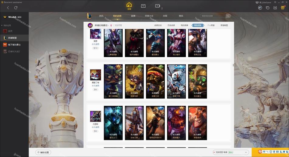The width and height of the screenshot is (289, 157).
Task: Open the 历史战绩 sub-tab
Action: point(171,25)
